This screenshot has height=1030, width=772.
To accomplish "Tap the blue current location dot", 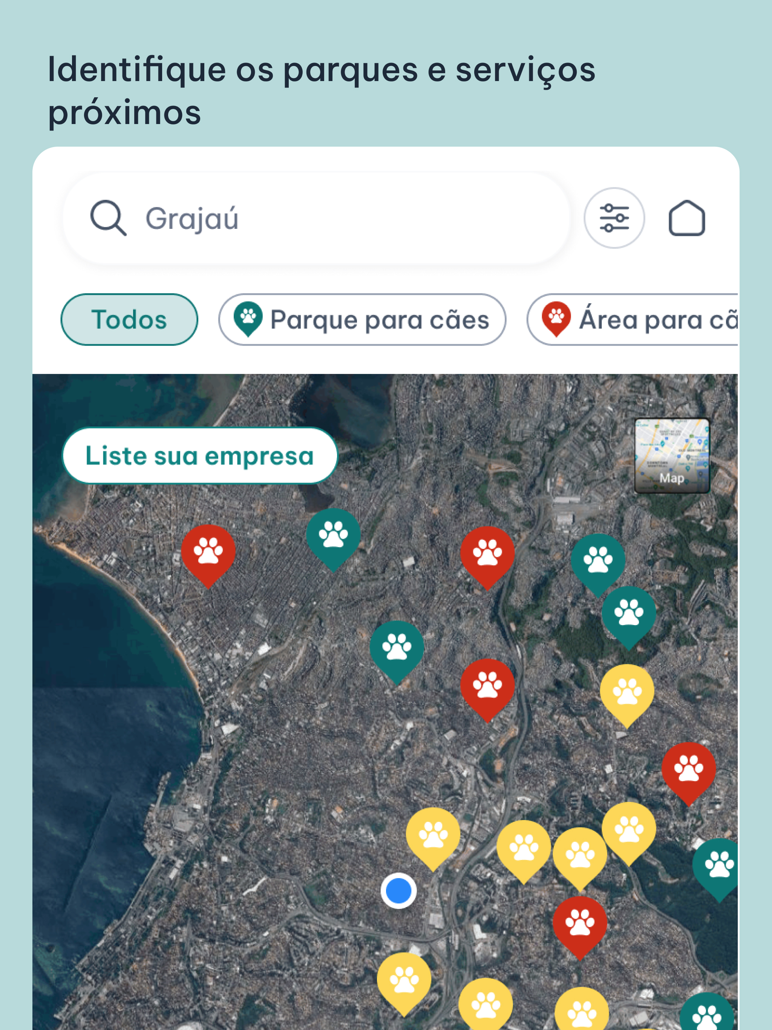I will (398, 891).
